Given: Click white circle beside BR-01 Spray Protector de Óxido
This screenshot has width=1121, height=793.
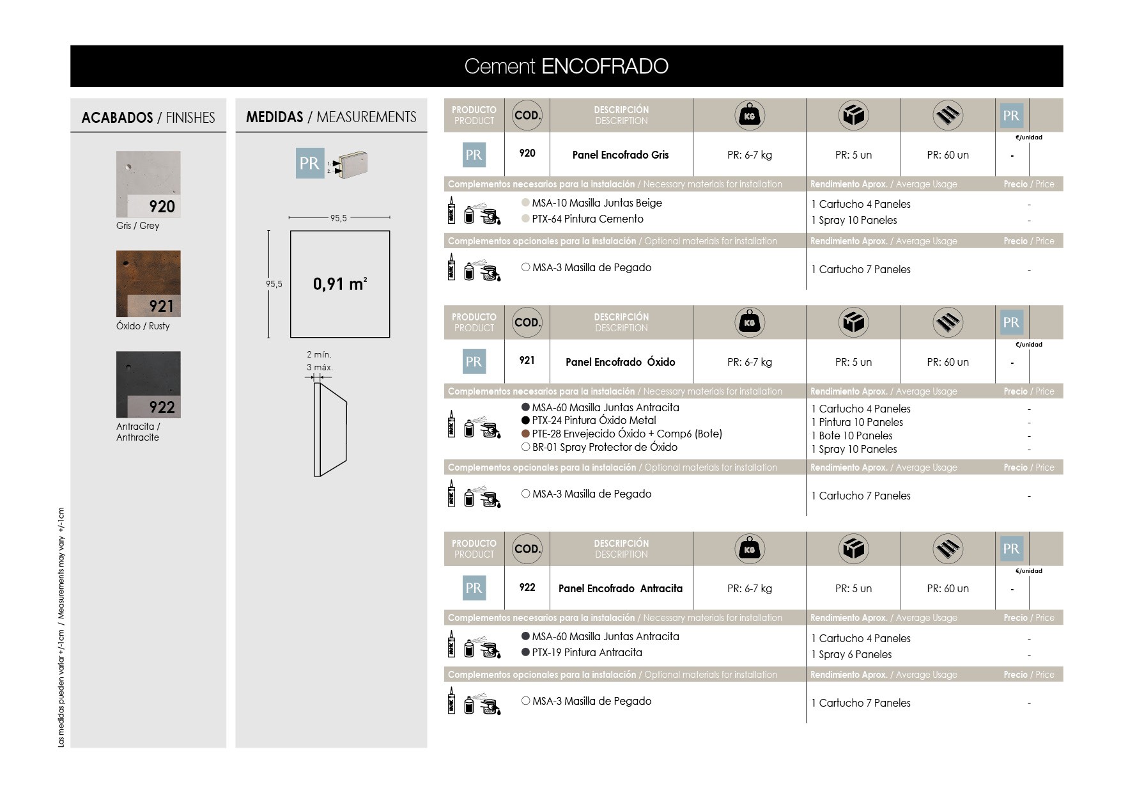Looking at the screenshot, I should (x=525, y=447).
